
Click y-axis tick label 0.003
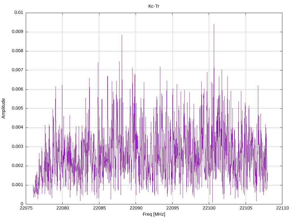coord(17,147)
